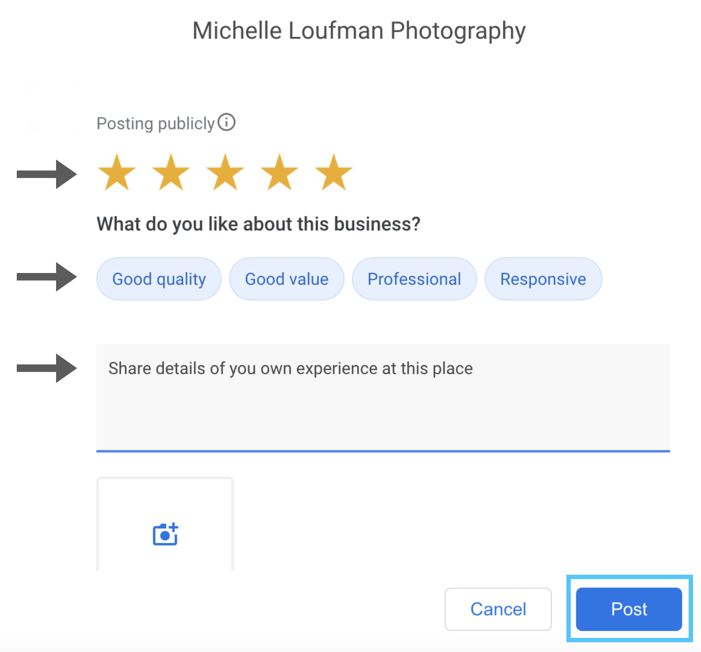Click the Michelle Loufman Photography title
This screenshot has width=701, height=652.
359,31
